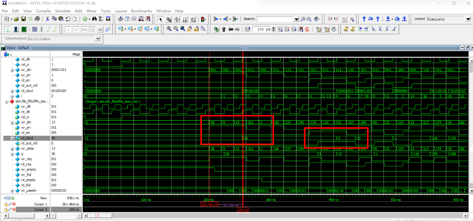
Task: Open the Layout Simulate dropdown
Action: 468,19
